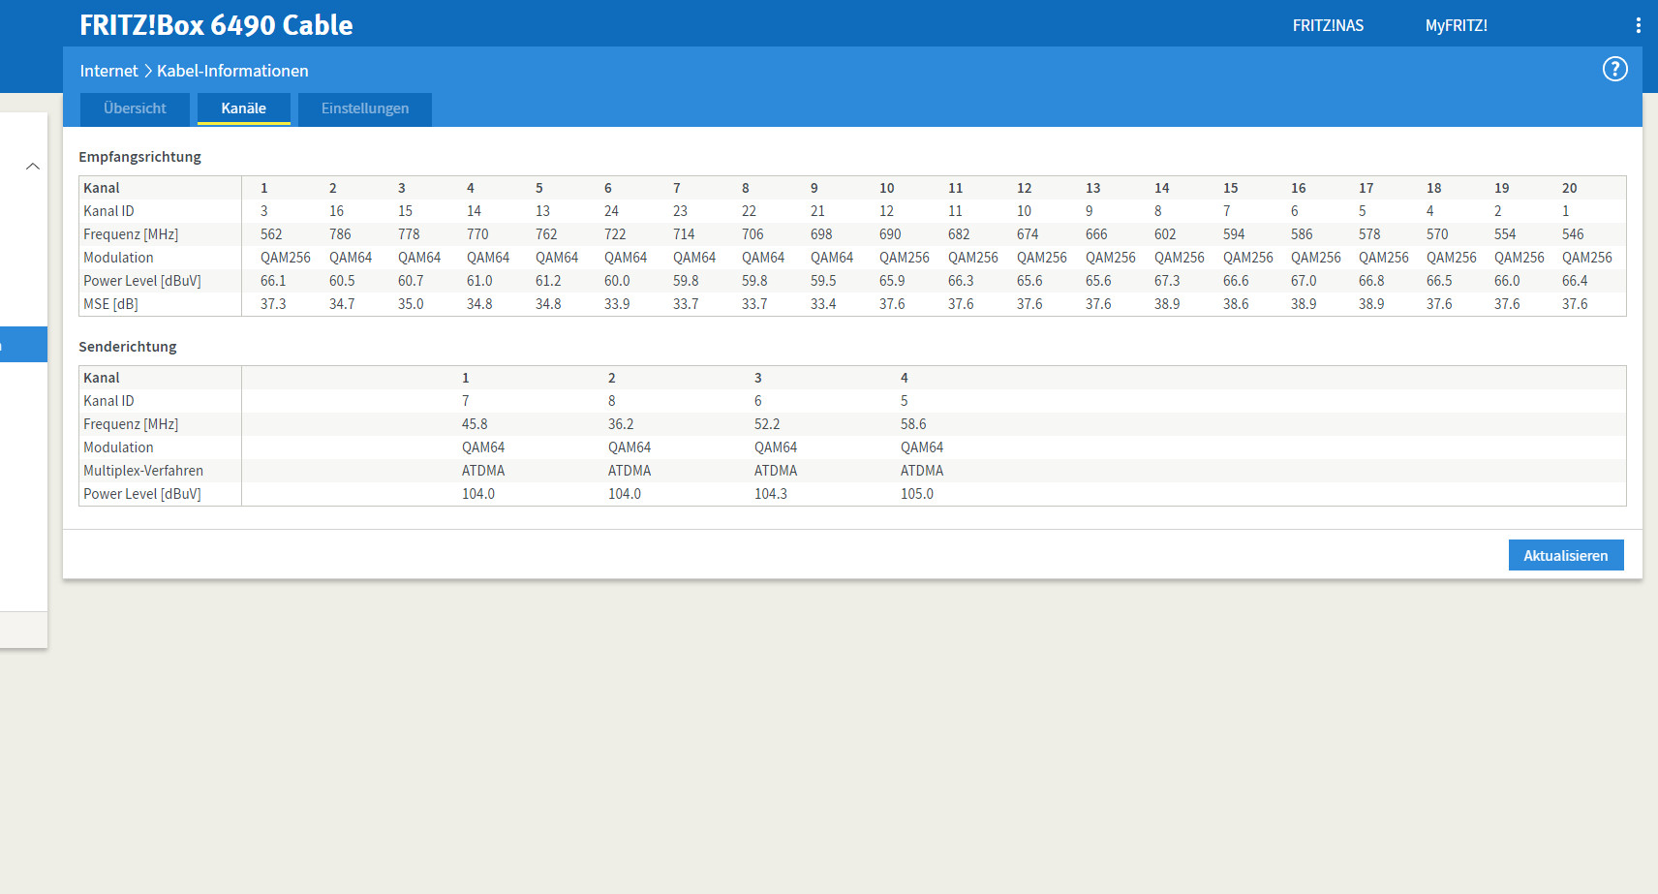1658x894 pixels.
Task: Open MyFRITZ! from the header
Action: click(1456, 25)
